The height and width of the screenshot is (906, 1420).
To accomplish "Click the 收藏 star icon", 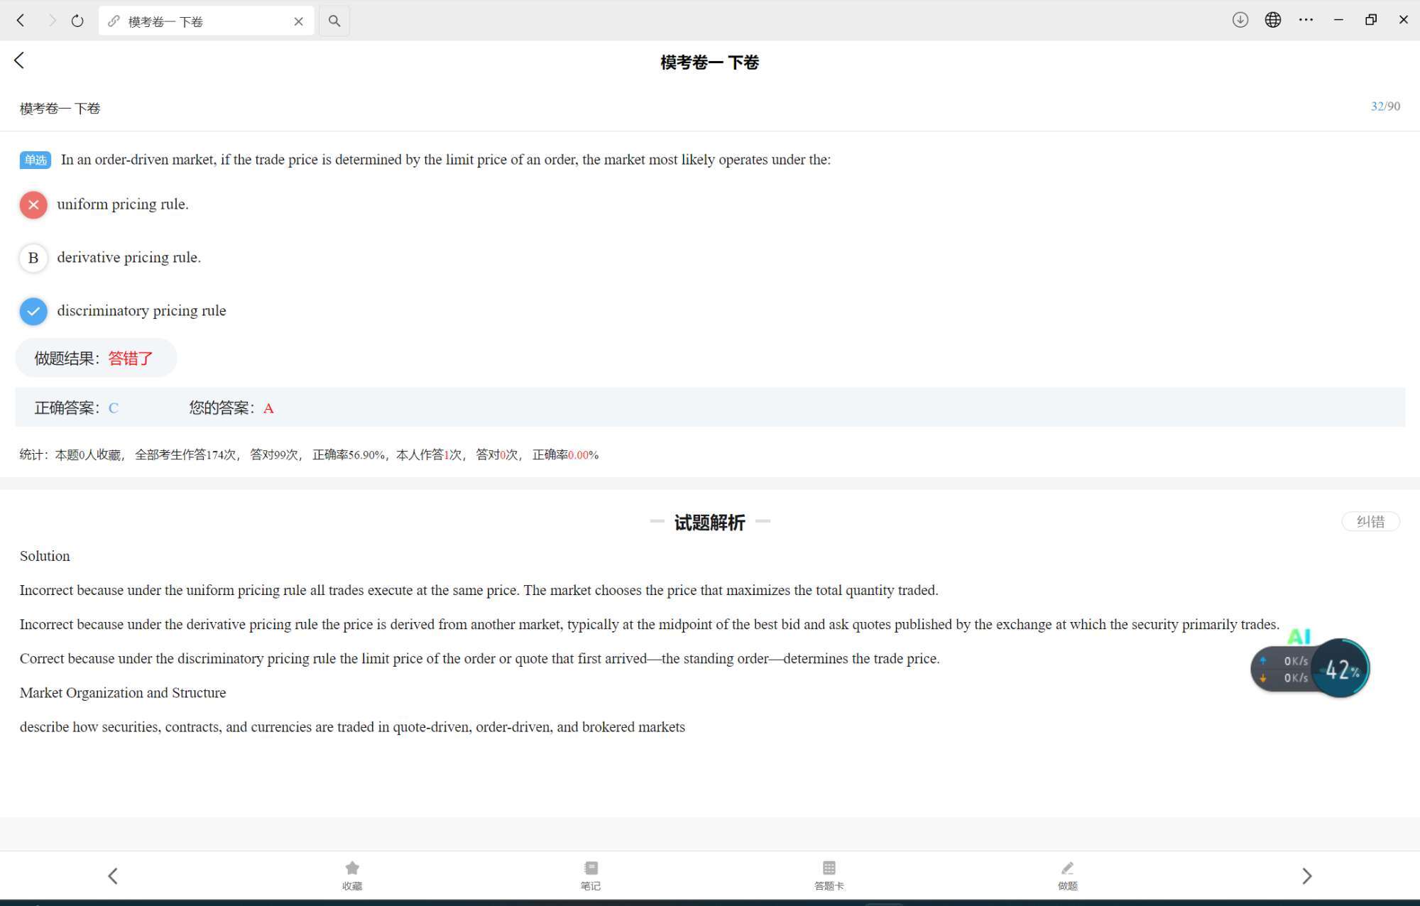I will pyautogui.click(x=352, y=874).
